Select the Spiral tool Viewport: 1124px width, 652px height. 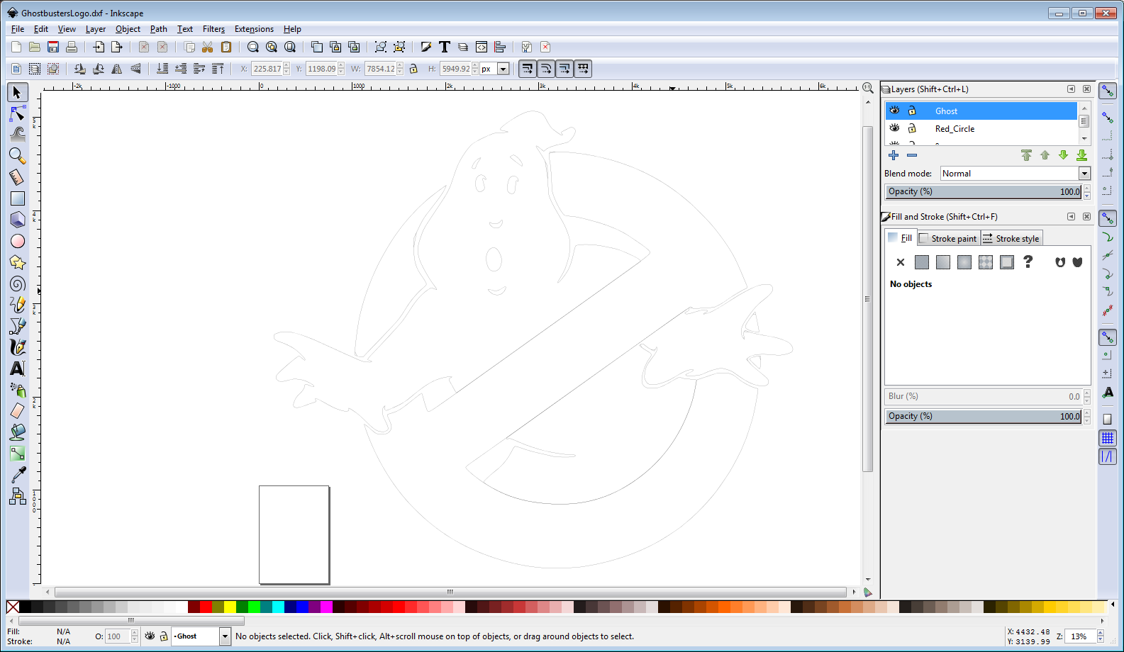(18, 283)
